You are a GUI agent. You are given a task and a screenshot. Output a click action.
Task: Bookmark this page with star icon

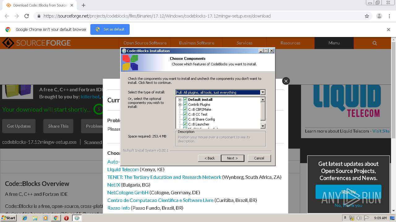[367, 16]
